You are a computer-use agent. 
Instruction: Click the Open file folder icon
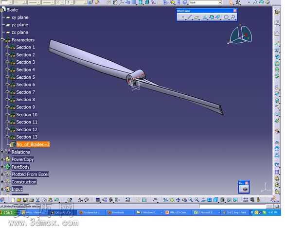(x=19, y=200)
